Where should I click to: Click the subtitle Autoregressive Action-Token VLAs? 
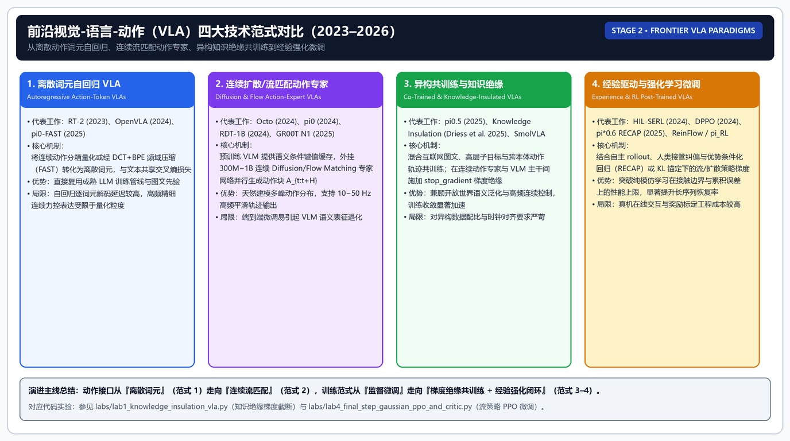[x=76, y=97]
